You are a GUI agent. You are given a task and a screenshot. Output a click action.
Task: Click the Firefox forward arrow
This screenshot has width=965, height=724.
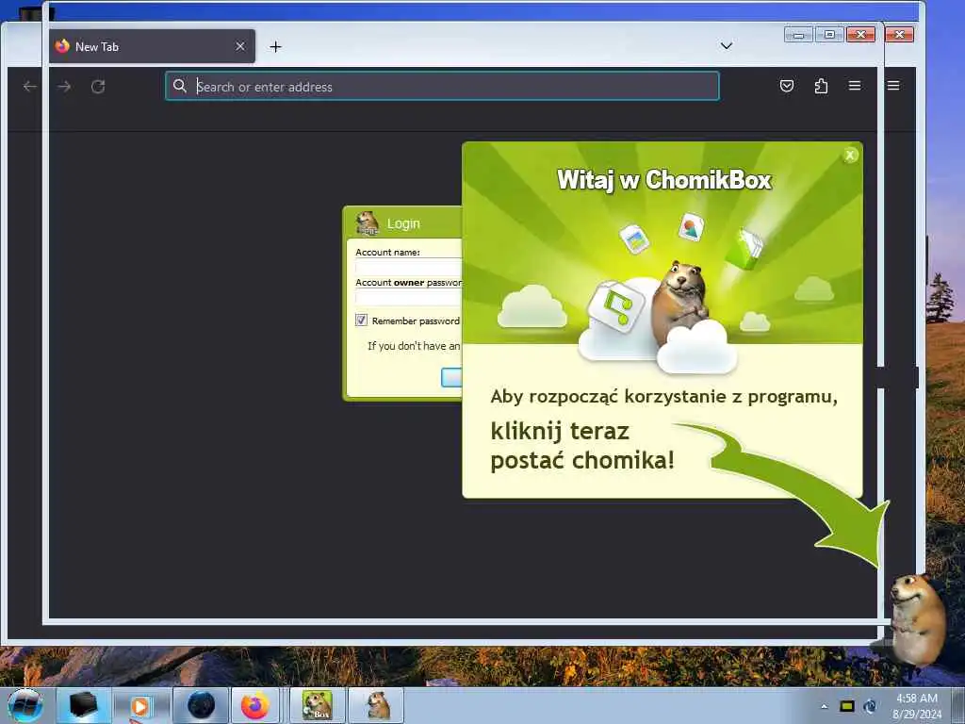[64, 86]
